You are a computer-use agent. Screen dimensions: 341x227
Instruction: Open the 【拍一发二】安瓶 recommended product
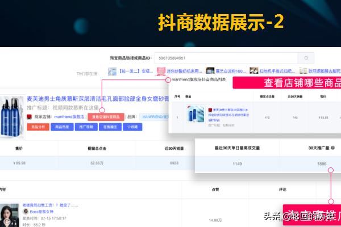[134, 72]
